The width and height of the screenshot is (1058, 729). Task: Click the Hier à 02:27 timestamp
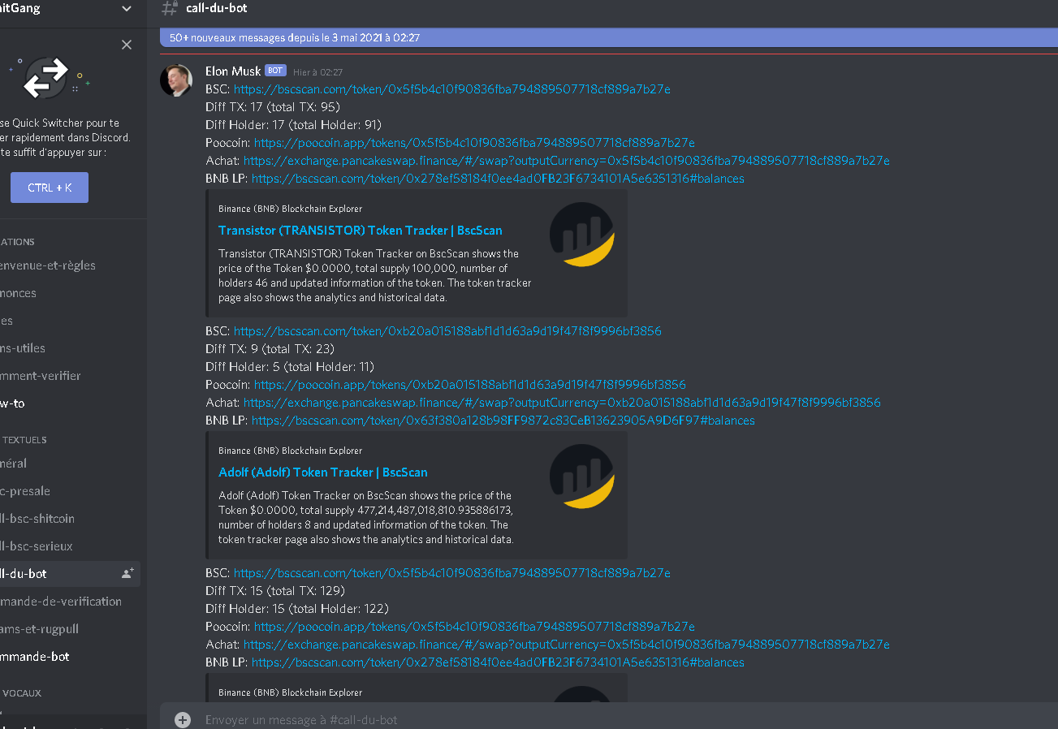point(317,72)
